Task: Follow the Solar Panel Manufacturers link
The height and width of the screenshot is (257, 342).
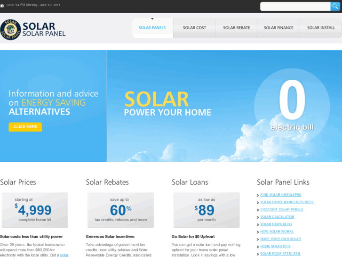Action: (287, 202)
